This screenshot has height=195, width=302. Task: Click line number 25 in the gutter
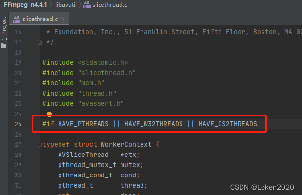[18, 124]
